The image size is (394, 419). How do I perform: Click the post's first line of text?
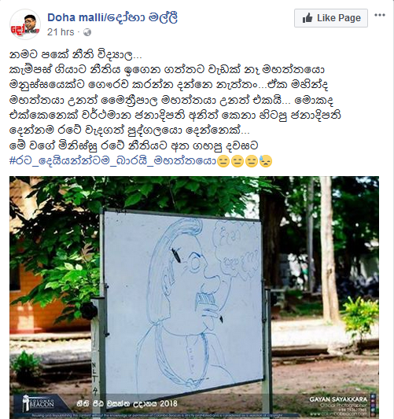75,55
